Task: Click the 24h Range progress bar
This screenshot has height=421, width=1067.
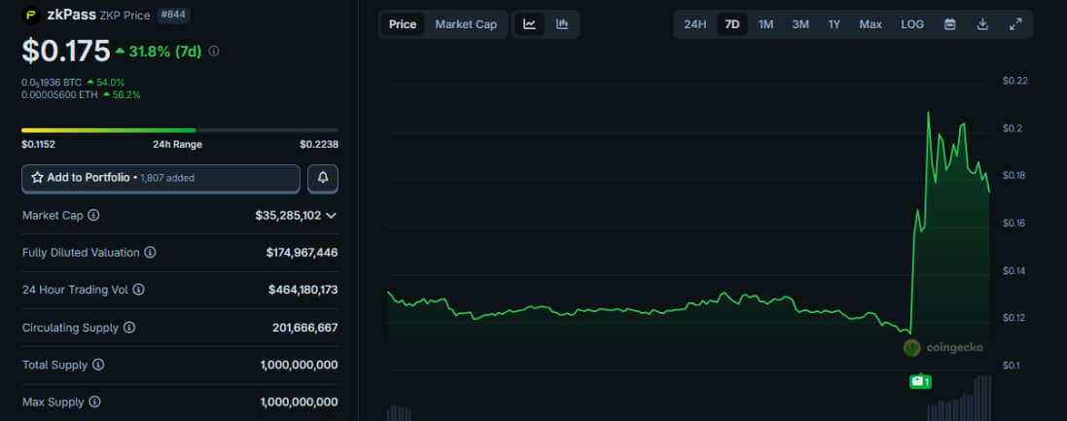Action: point(180,129)
